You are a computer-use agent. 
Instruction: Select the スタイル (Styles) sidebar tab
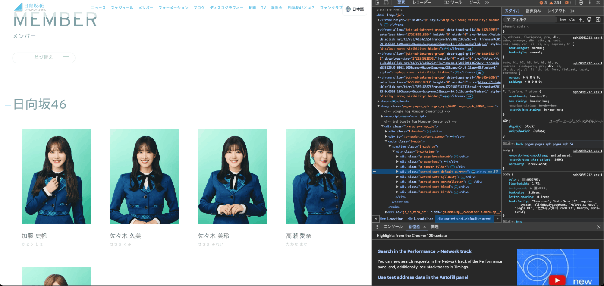click(512, 11)
